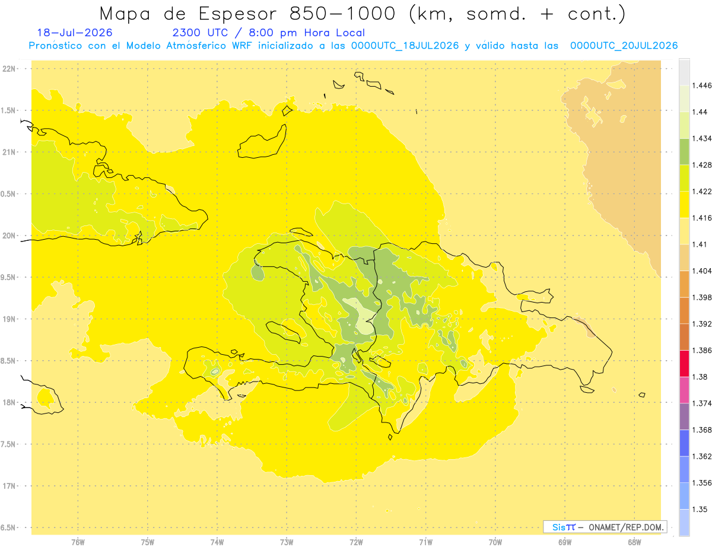This screenshot has width=712, height=550.
Task: Click the blue legend swatch between 1.368 and 1.362
Action: [x=684, y=443]
